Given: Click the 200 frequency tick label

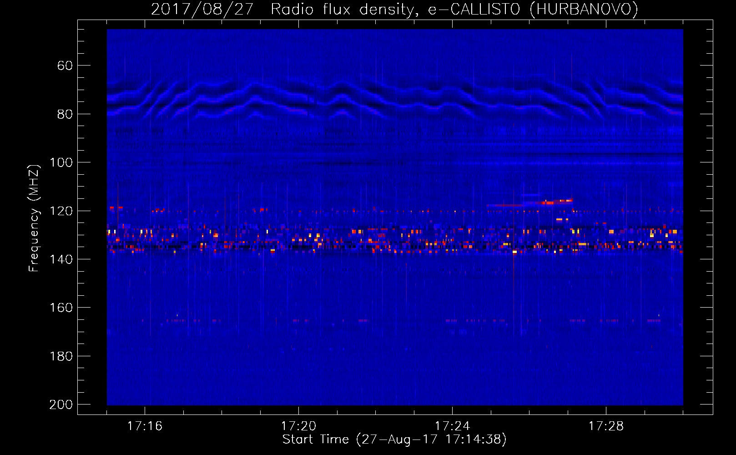Looking at the screenshot, I should tap(61, 404).
